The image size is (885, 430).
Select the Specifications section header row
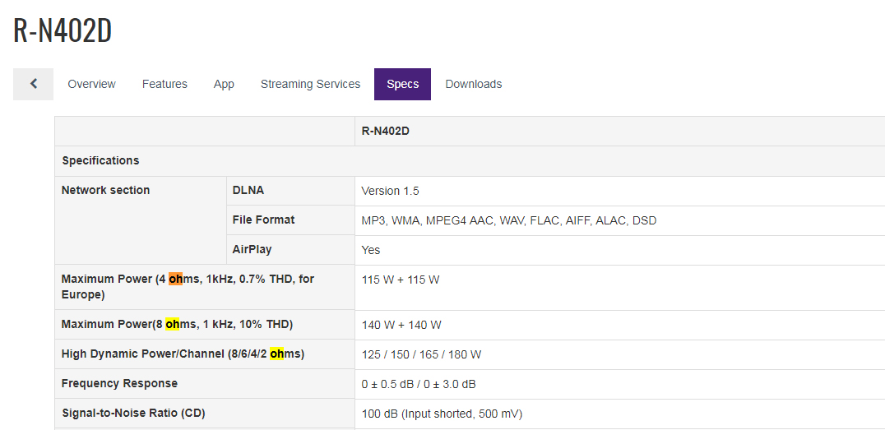coord(100,160)
